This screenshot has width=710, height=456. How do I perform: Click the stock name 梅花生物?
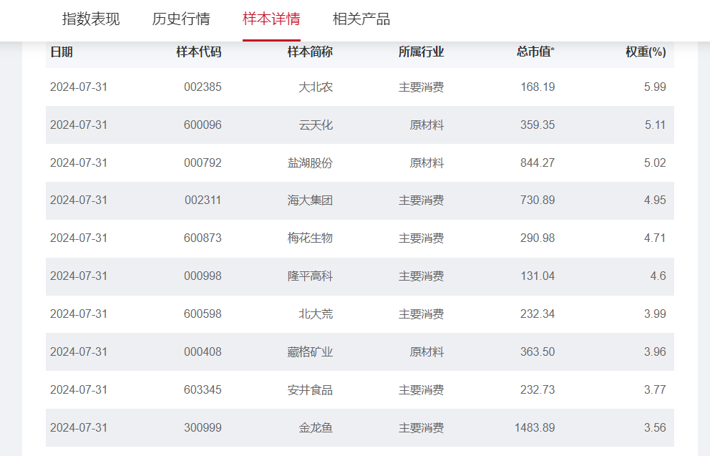[310, 238]
